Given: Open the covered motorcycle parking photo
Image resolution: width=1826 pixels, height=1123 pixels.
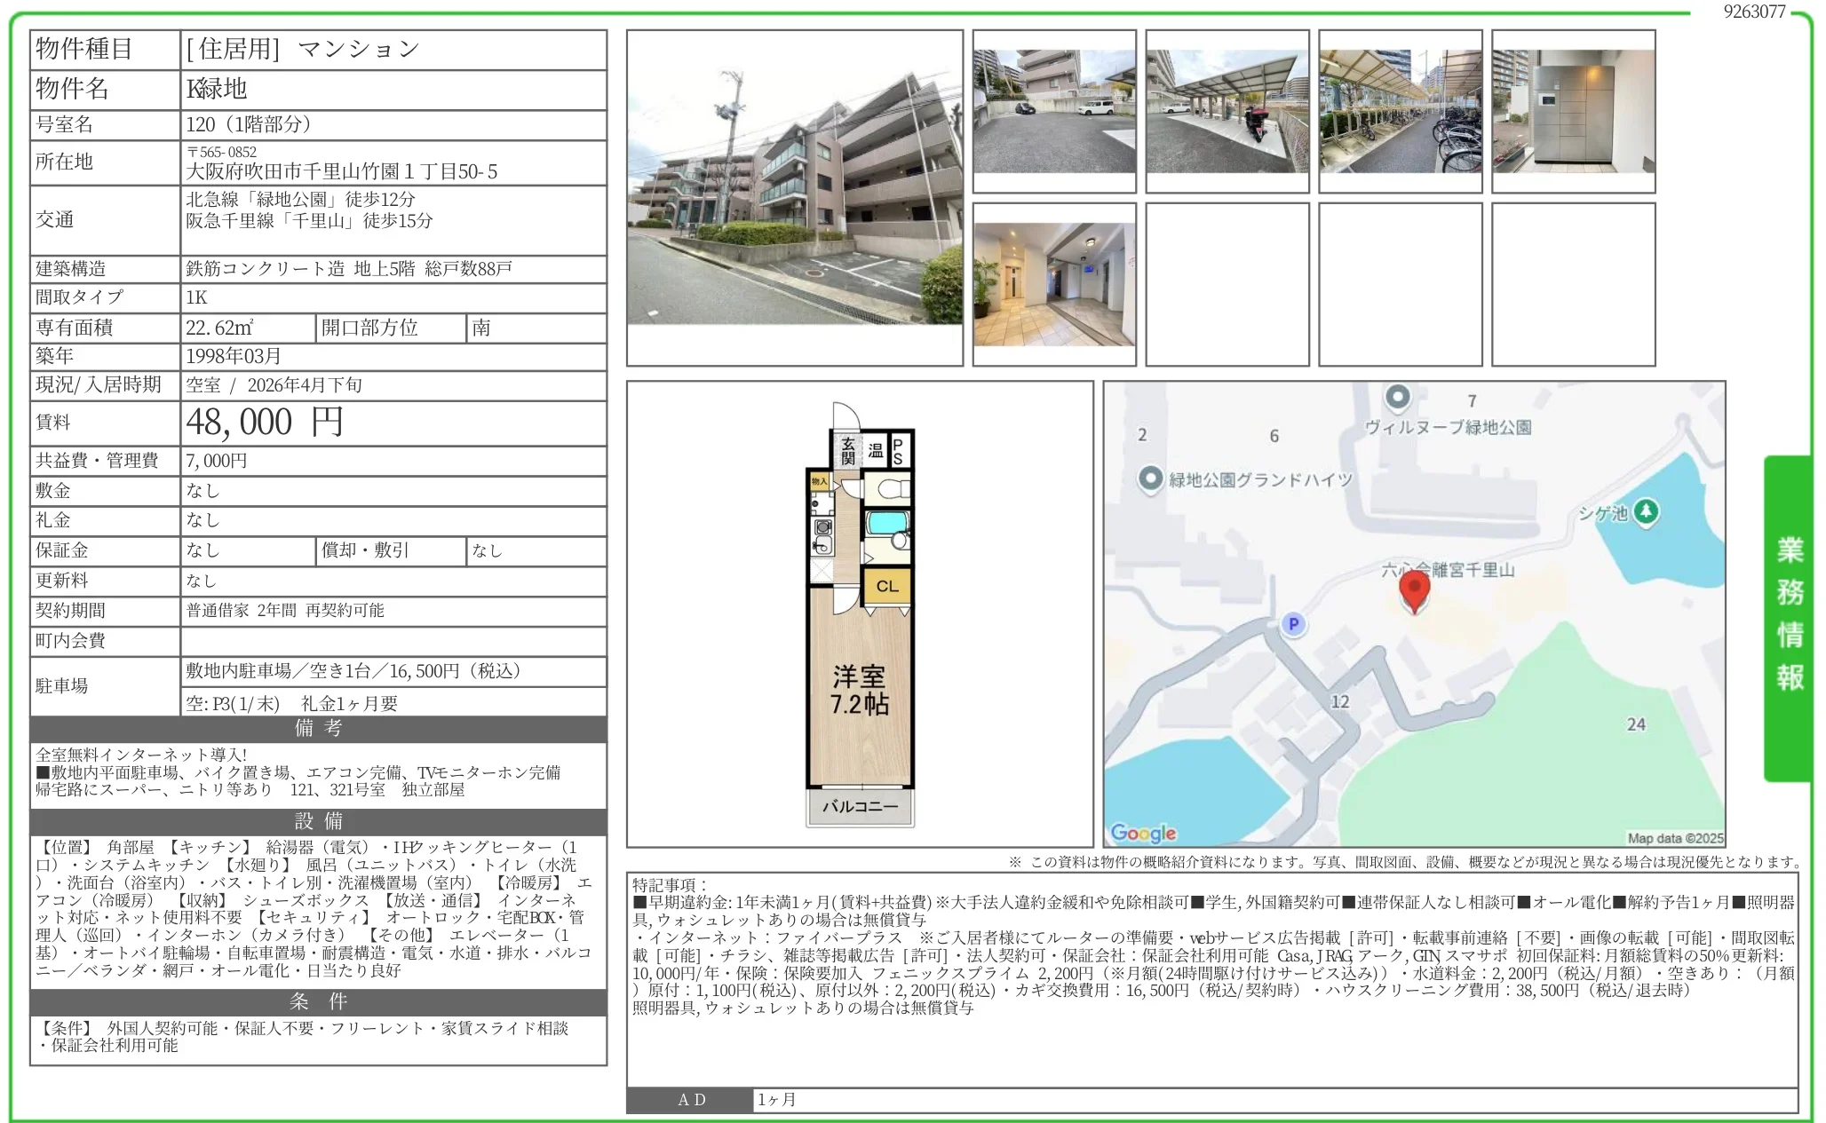Looking at the screenshot, I should (x=1227, y=110).
